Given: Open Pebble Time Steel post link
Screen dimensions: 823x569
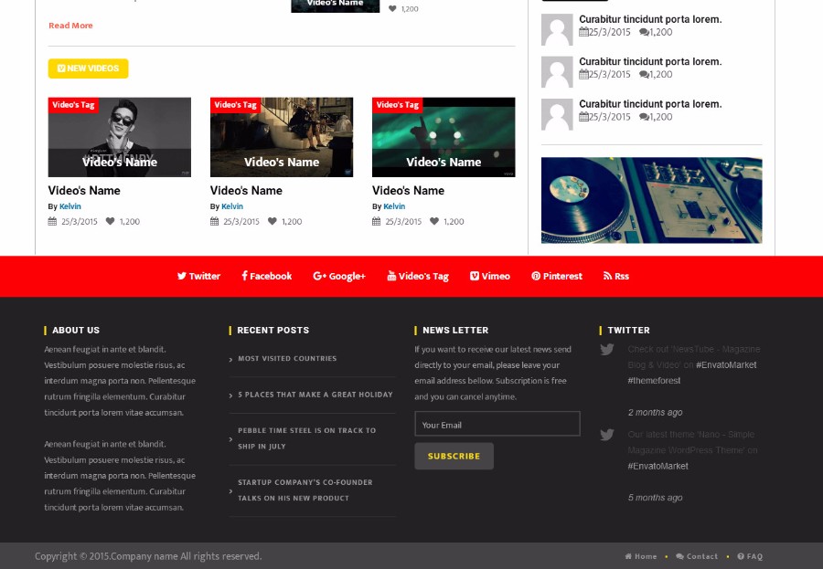Looking at the screenshot, I should [306, 438].
